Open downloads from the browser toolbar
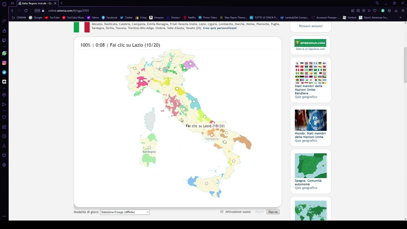The image size is (407, 229). [396, 10]
